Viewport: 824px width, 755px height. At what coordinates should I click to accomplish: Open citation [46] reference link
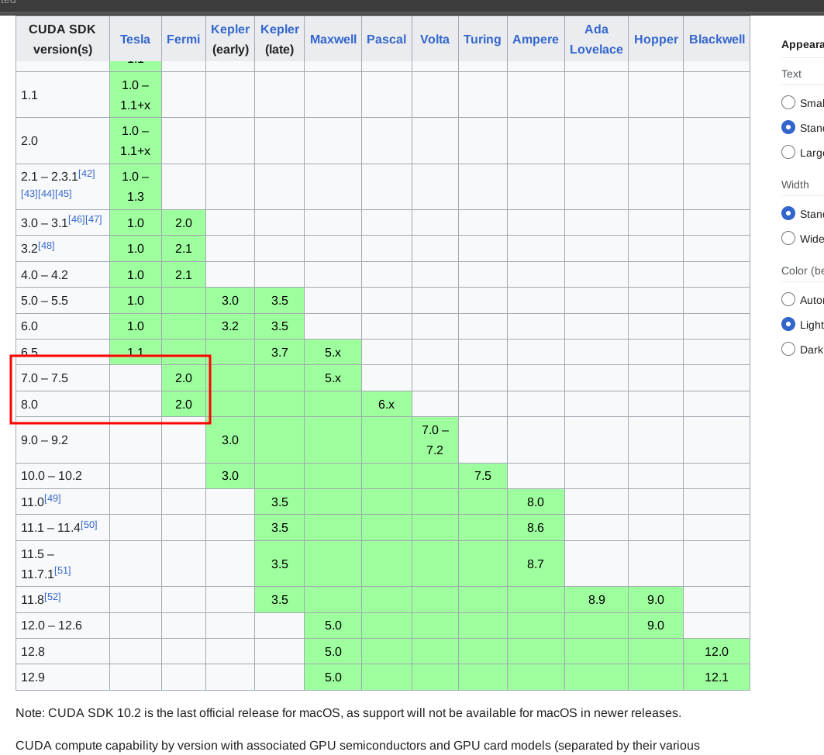[77, 219]
